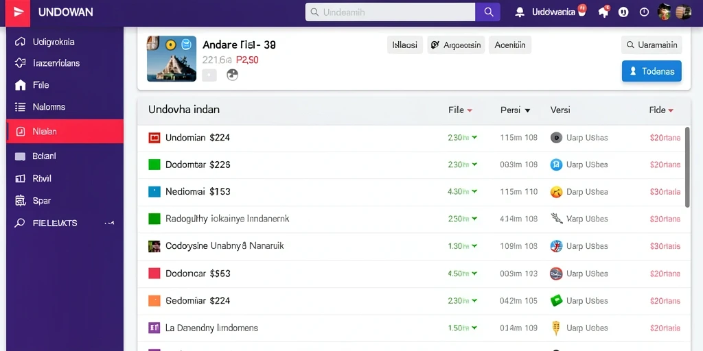Click the red P2,50 price
Screen dimensions: 703x351
(247, 60)
